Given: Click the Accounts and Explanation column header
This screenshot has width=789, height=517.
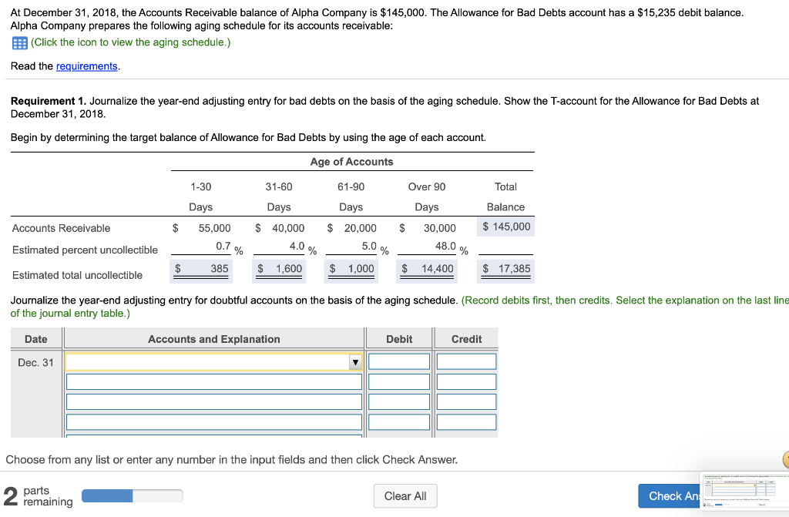Looking at the screenshot, I should click(x=214, y=339).
